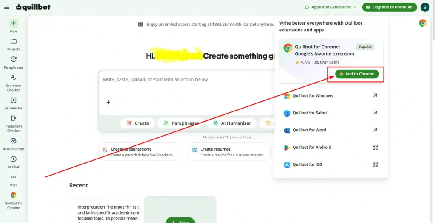This screenshot has height=223, width=435.
Task: Open the profile avatar B
Action: (x=425, y=7)
